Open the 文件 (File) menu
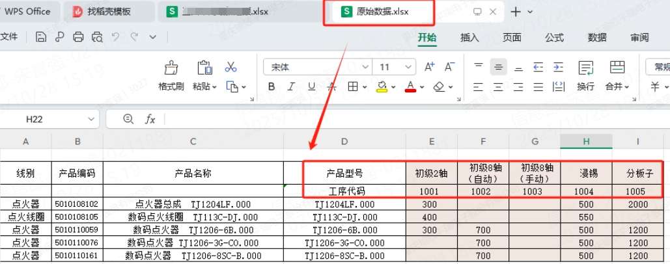The height and width of the screenshot is (264, 670). (9, 37)
